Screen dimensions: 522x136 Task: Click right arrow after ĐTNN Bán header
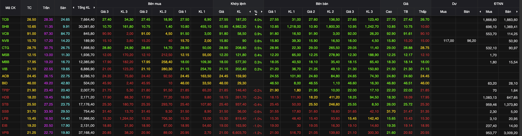(517, 12)
